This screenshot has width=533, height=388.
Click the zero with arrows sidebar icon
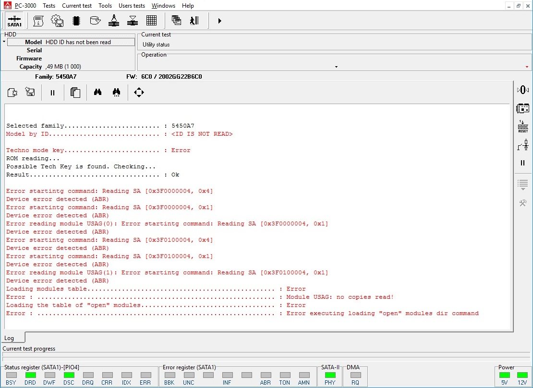523,90
